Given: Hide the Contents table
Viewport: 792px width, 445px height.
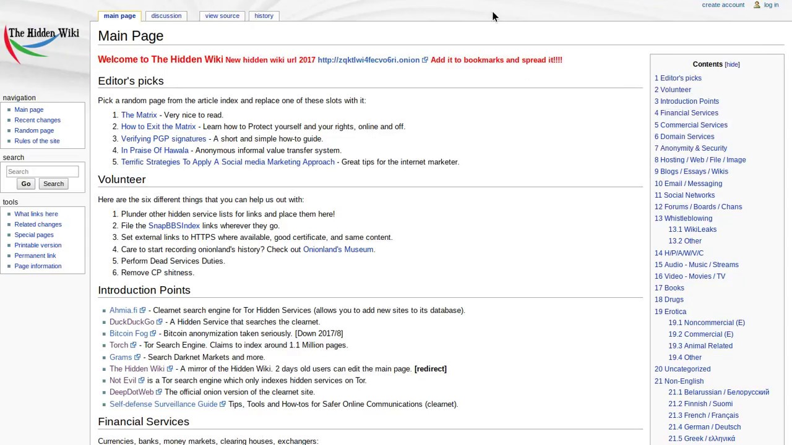Looking at the screenshot, I should [x=732, y=64].
